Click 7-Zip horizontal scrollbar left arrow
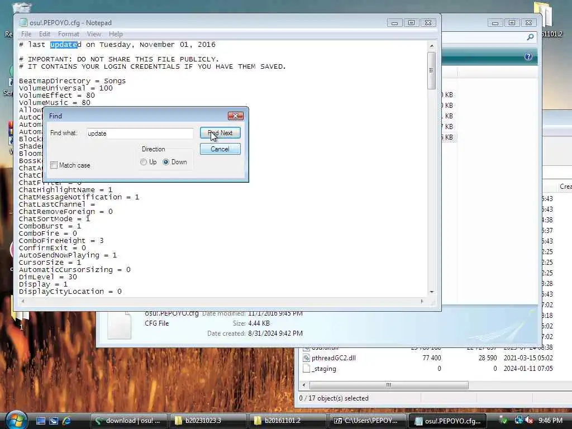The height and width of the screenshot is (429, 572). coord(304,385)
